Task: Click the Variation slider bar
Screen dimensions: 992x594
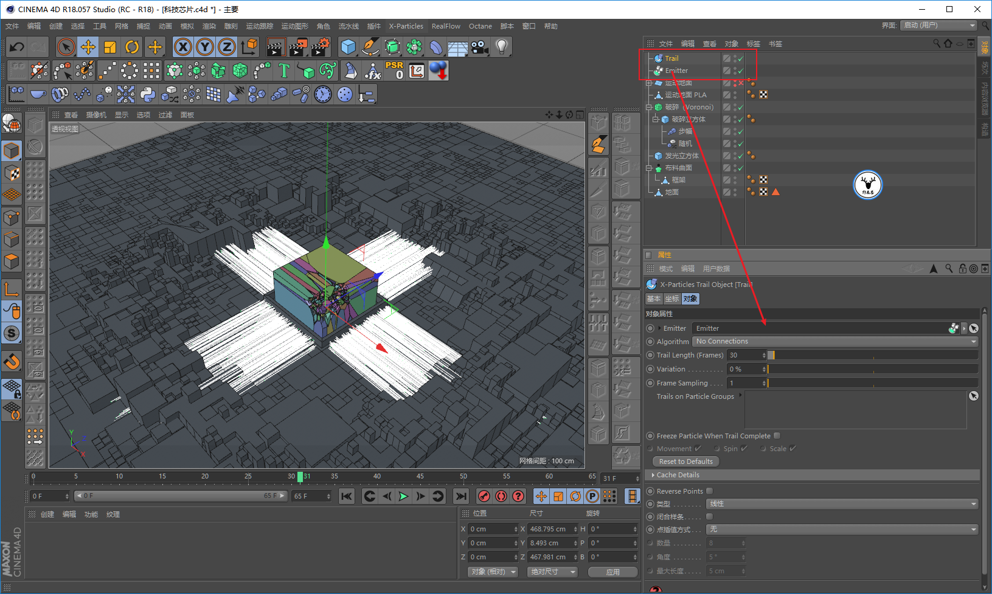Action: (x=873, y=369)
